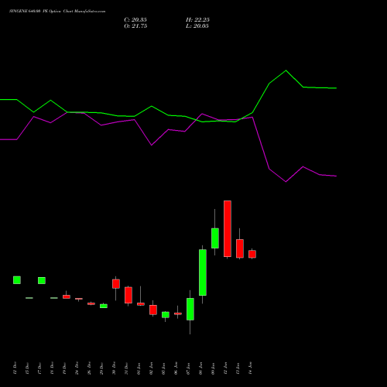Click the high price value H: 22.25

pos(197,20)
